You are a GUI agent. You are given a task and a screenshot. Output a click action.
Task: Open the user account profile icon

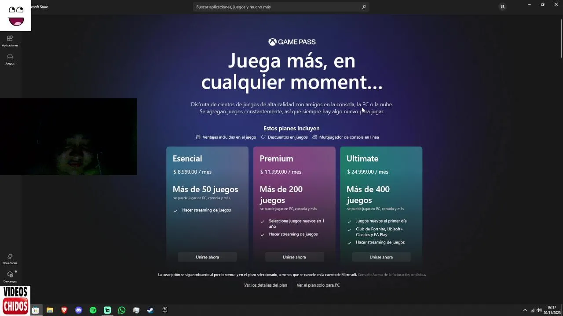coord(502,7)
